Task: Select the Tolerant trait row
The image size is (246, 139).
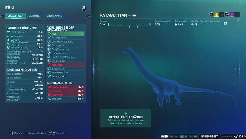Action: pyautogui.click(x=66, y=99)
